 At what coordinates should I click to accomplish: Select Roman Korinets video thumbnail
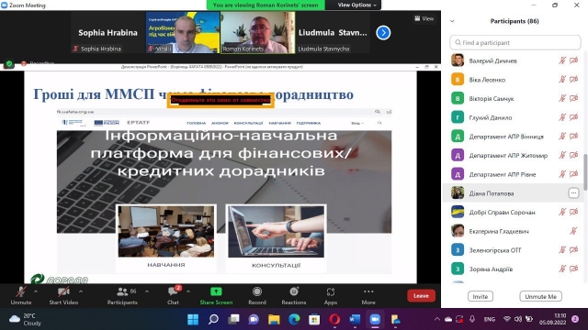tap(257, 33)
